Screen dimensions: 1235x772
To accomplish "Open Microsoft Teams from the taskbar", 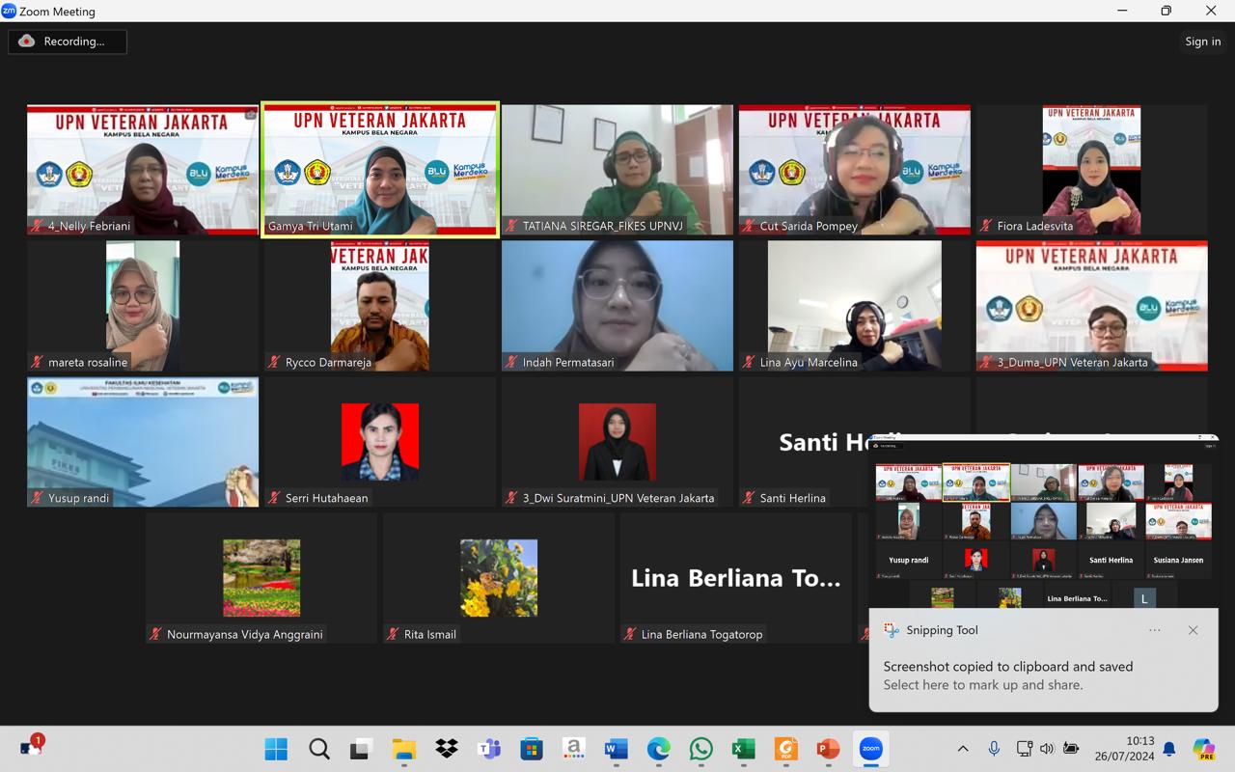I will pos(489,749).
